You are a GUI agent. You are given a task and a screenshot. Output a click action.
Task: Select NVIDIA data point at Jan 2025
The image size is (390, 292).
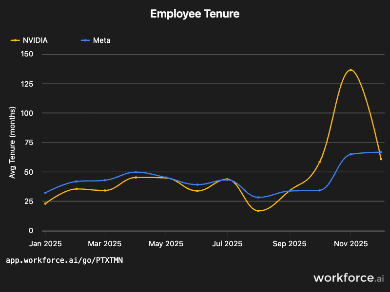pos(45,203)
